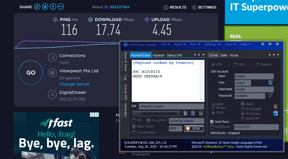The image size is (288, 159).
Task: Switch to the Route tab
Action: 234,55
